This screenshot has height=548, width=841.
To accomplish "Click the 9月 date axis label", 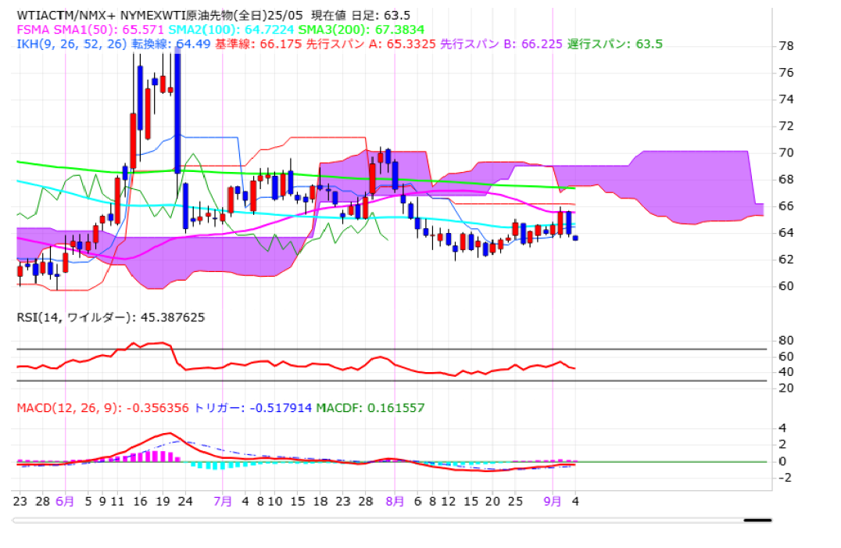I will click(x=553, y=501).
